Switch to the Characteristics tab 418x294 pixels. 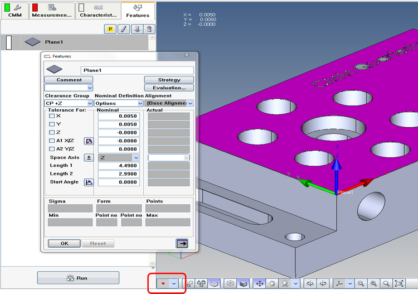point(98,11)
